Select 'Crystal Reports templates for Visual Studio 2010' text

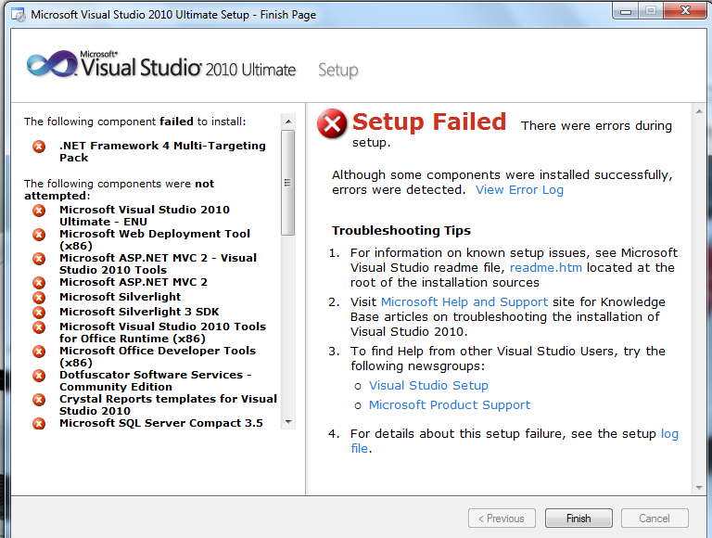coord(168,404)
